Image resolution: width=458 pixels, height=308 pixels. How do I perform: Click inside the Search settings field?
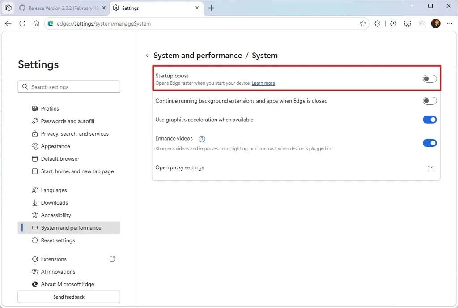click(x=68, y=86)
